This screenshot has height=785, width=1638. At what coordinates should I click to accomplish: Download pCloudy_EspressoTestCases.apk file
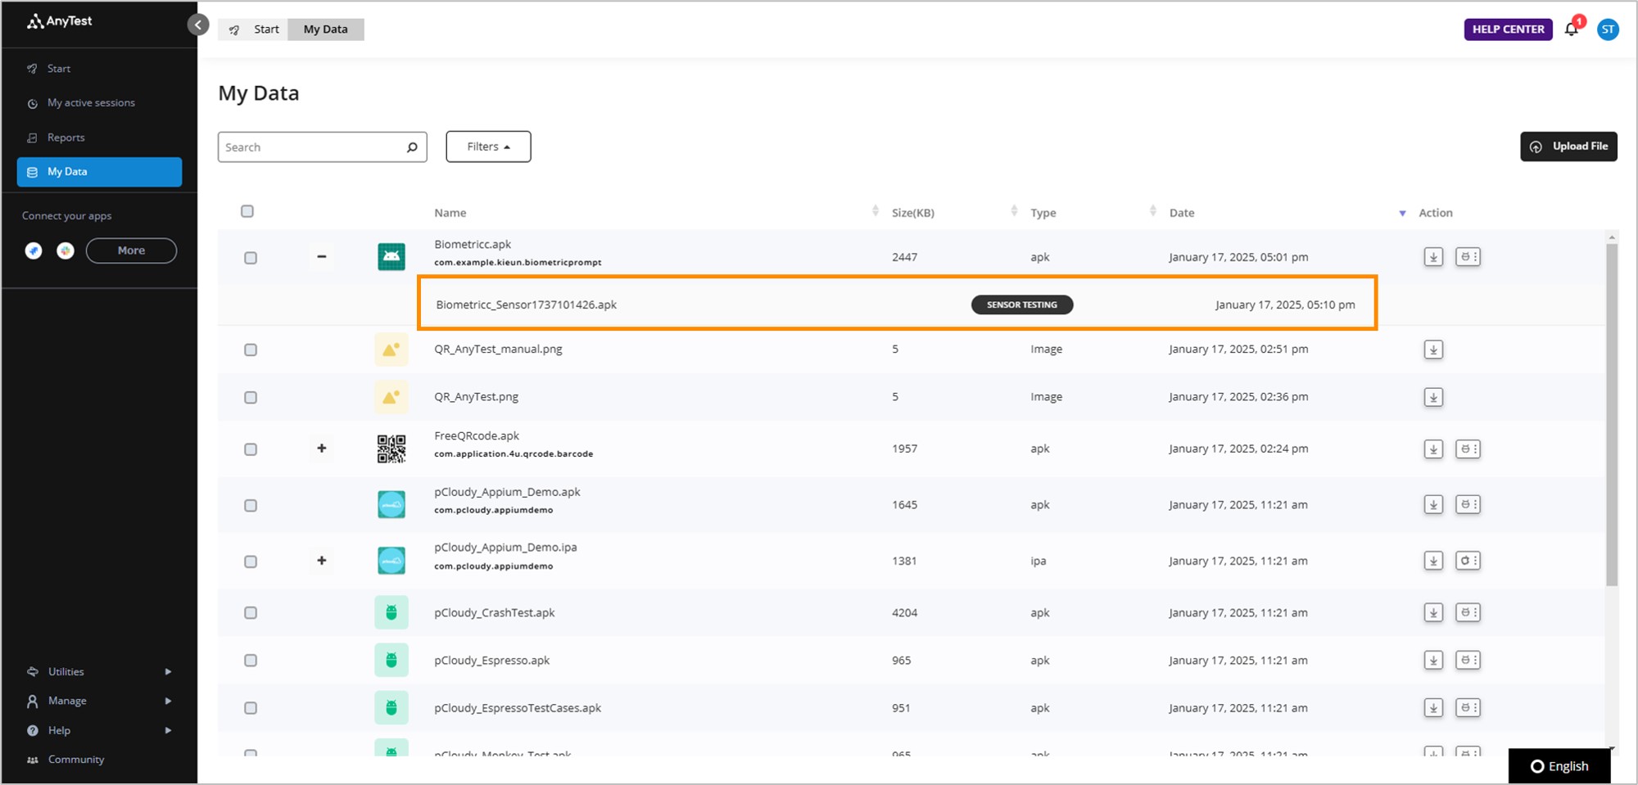tap(1433, 708)
